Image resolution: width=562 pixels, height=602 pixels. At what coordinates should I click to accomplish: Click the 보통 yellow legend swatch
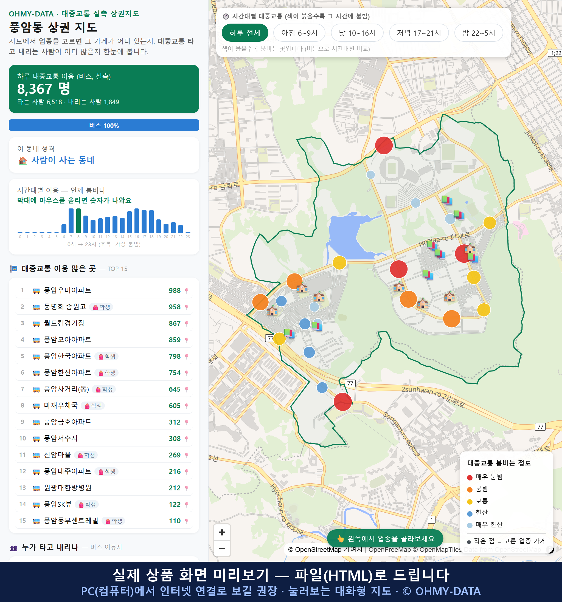[470, 502]
